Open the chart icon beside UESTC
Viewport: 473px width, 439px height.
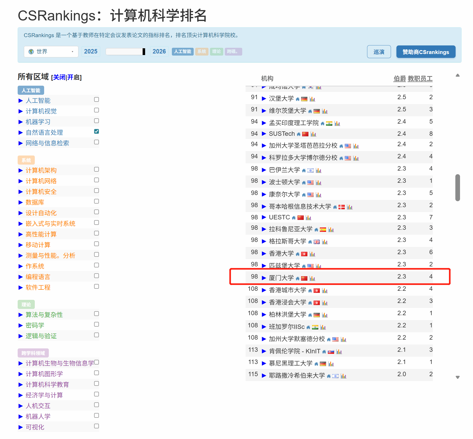pyautogui.click(x=308, y=218)
